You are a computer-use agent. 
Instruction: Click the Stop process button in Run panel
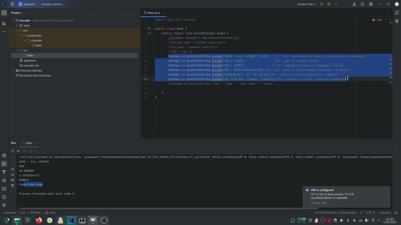(x=18, y=151)
